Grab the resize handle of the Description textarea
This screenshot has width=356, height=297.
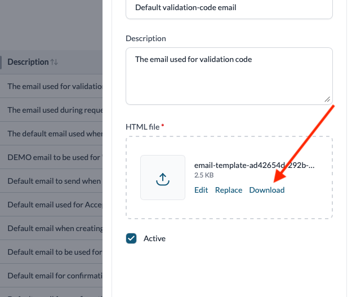point(327,99)
